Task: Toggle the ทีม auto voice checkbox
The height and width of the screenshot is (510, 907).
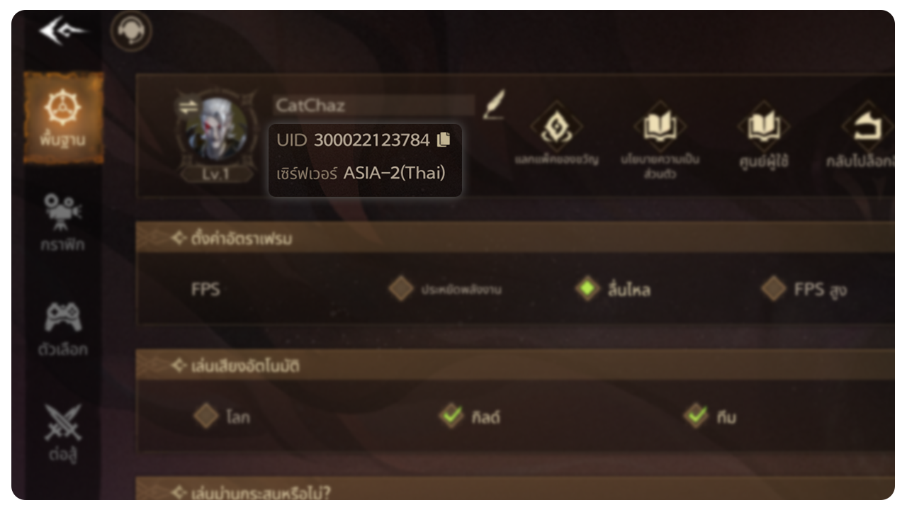Action: [697, 416]
